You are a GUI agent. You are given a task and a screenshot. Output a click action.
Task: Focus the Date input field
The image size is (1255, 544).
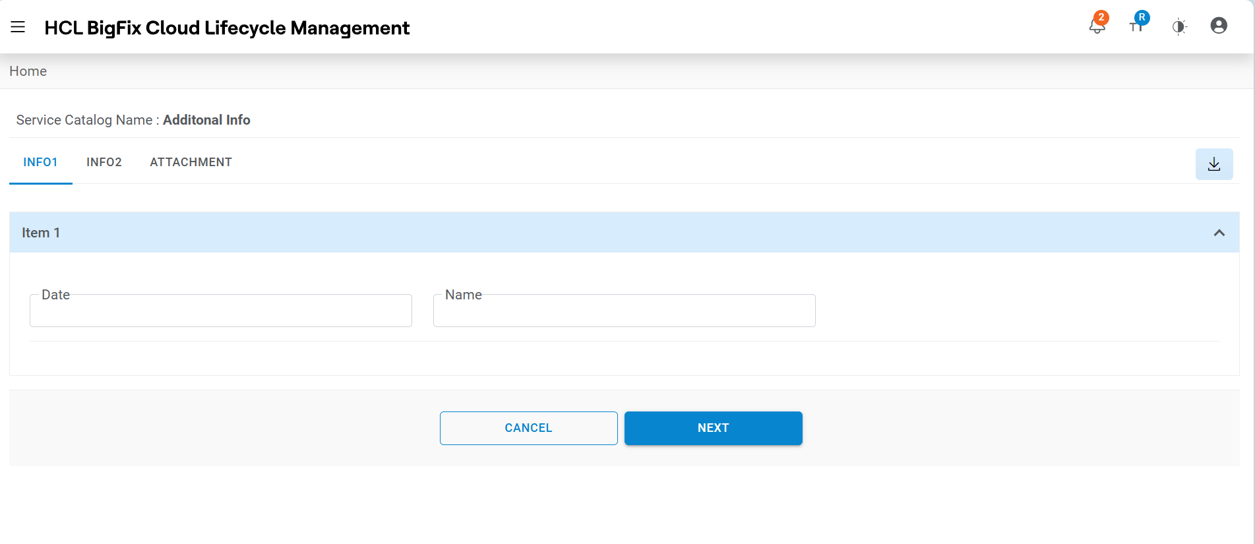(221, 311)
